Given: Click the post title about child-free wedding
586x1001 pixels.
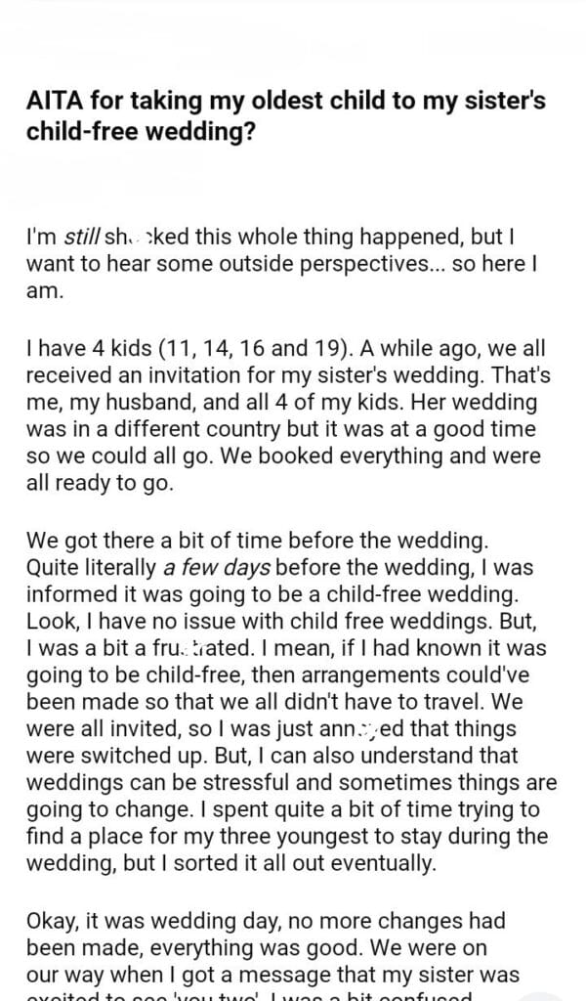Looking at the screenshot, I should (x=292, y=115).
